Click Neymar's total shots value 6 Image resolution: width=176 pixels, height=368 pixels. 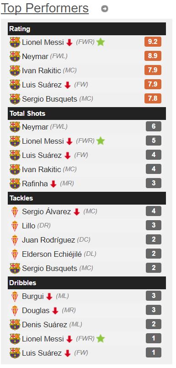point(154,126)
